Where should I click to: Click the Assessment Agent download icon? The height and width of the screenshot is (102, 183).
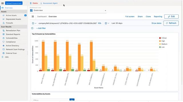coord(41,3)
